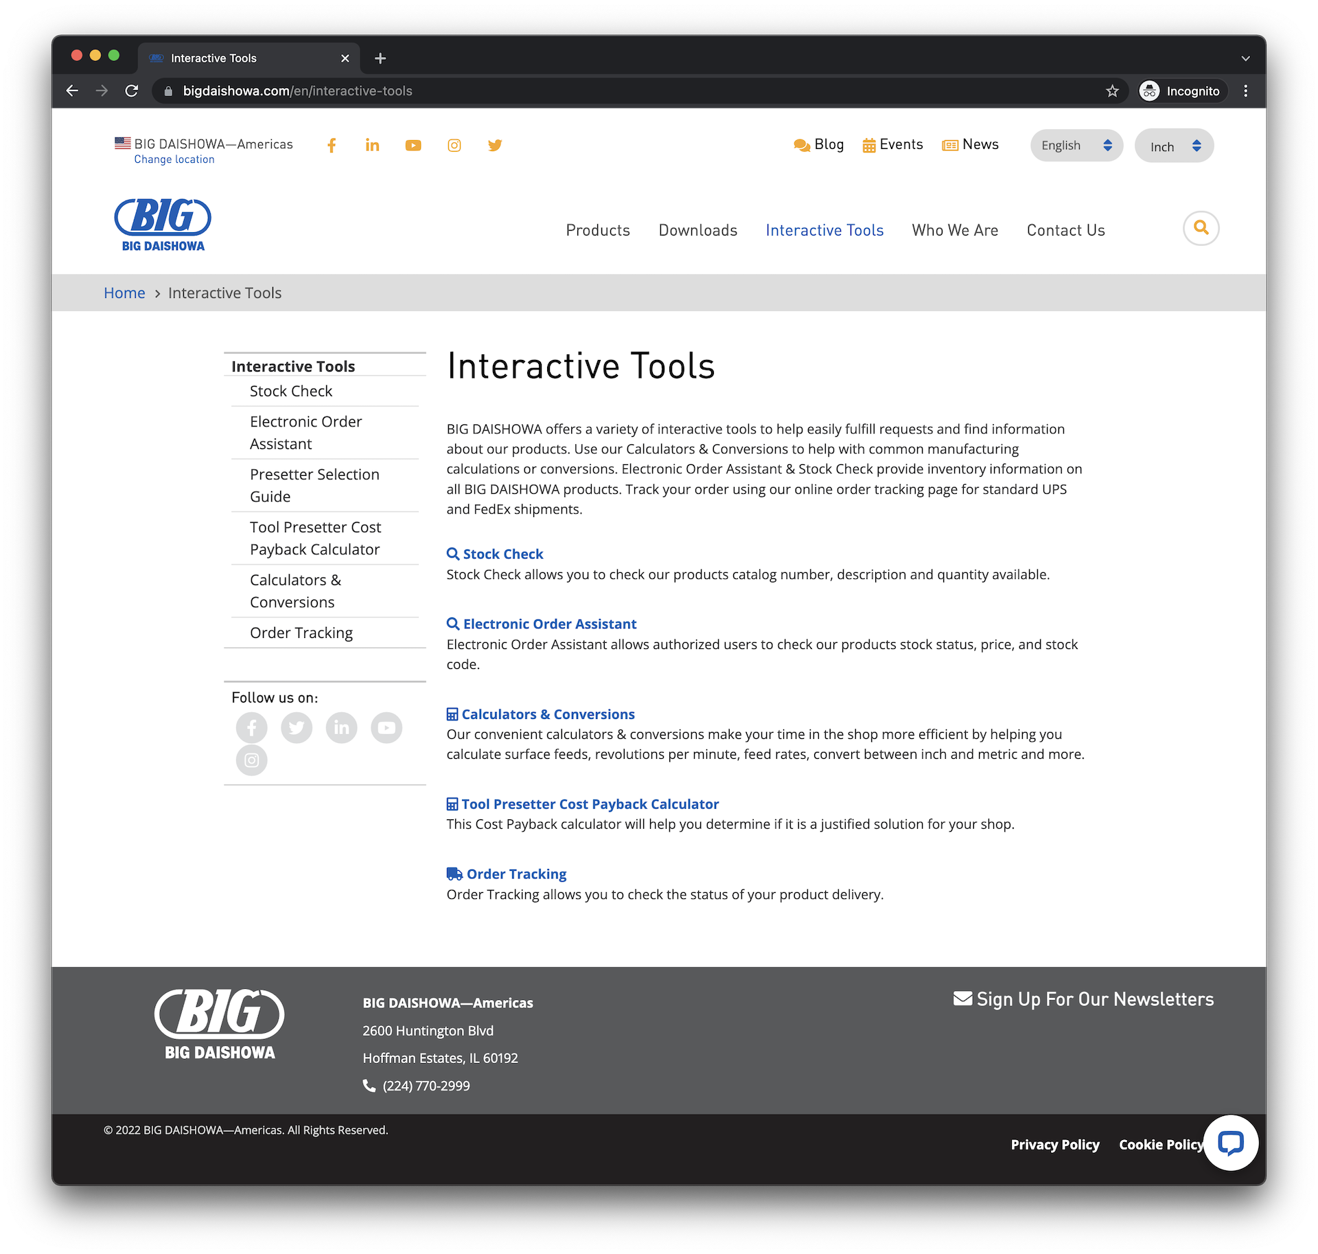Open the site search magnifier icon
This screenshot has height=1254, width=1318.
[1200, 228]
